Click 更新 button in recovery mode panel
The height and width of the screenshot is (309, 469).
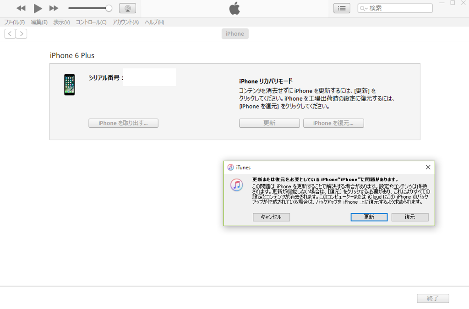tap(269, 123)
